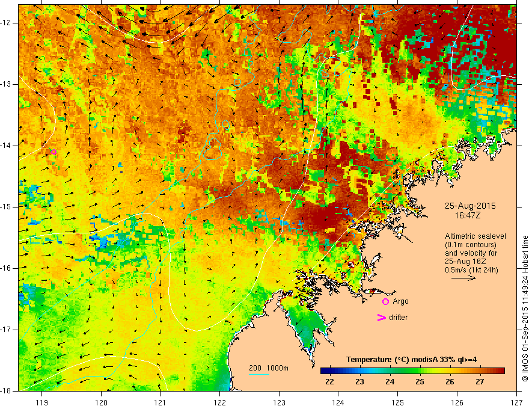529x409 pixels.
Task: Click longitude axis label 122
Action: pos(219,402)
